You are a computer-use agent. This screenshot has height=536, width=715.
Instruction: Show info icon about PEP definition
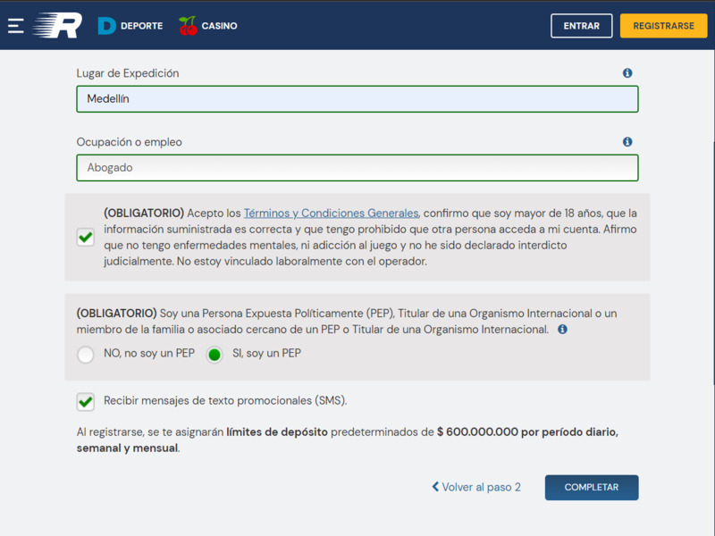pos(563,329)
